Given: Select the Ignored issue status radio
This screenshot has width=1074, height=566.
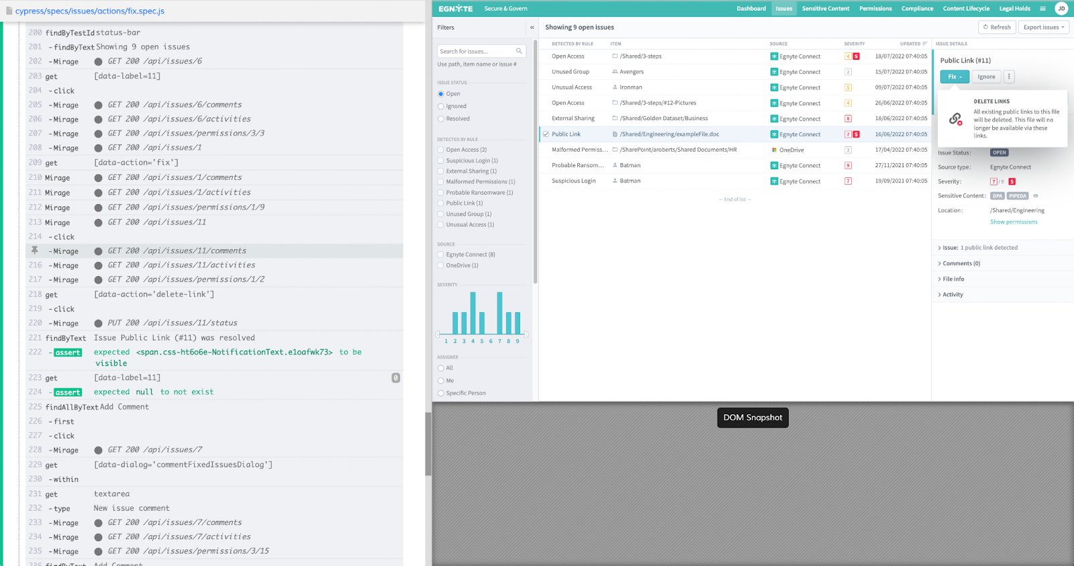Looking at the screenshot, I should point(441,106).
